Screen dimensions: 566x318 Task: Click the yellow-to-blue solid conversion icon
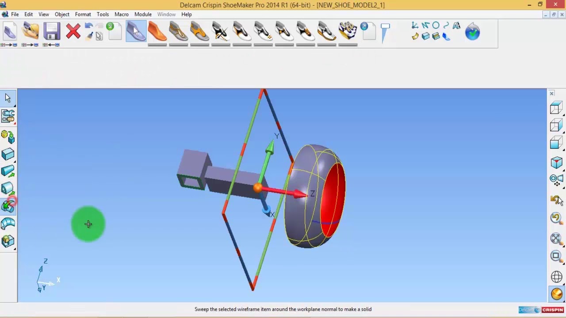coord(8,136)
